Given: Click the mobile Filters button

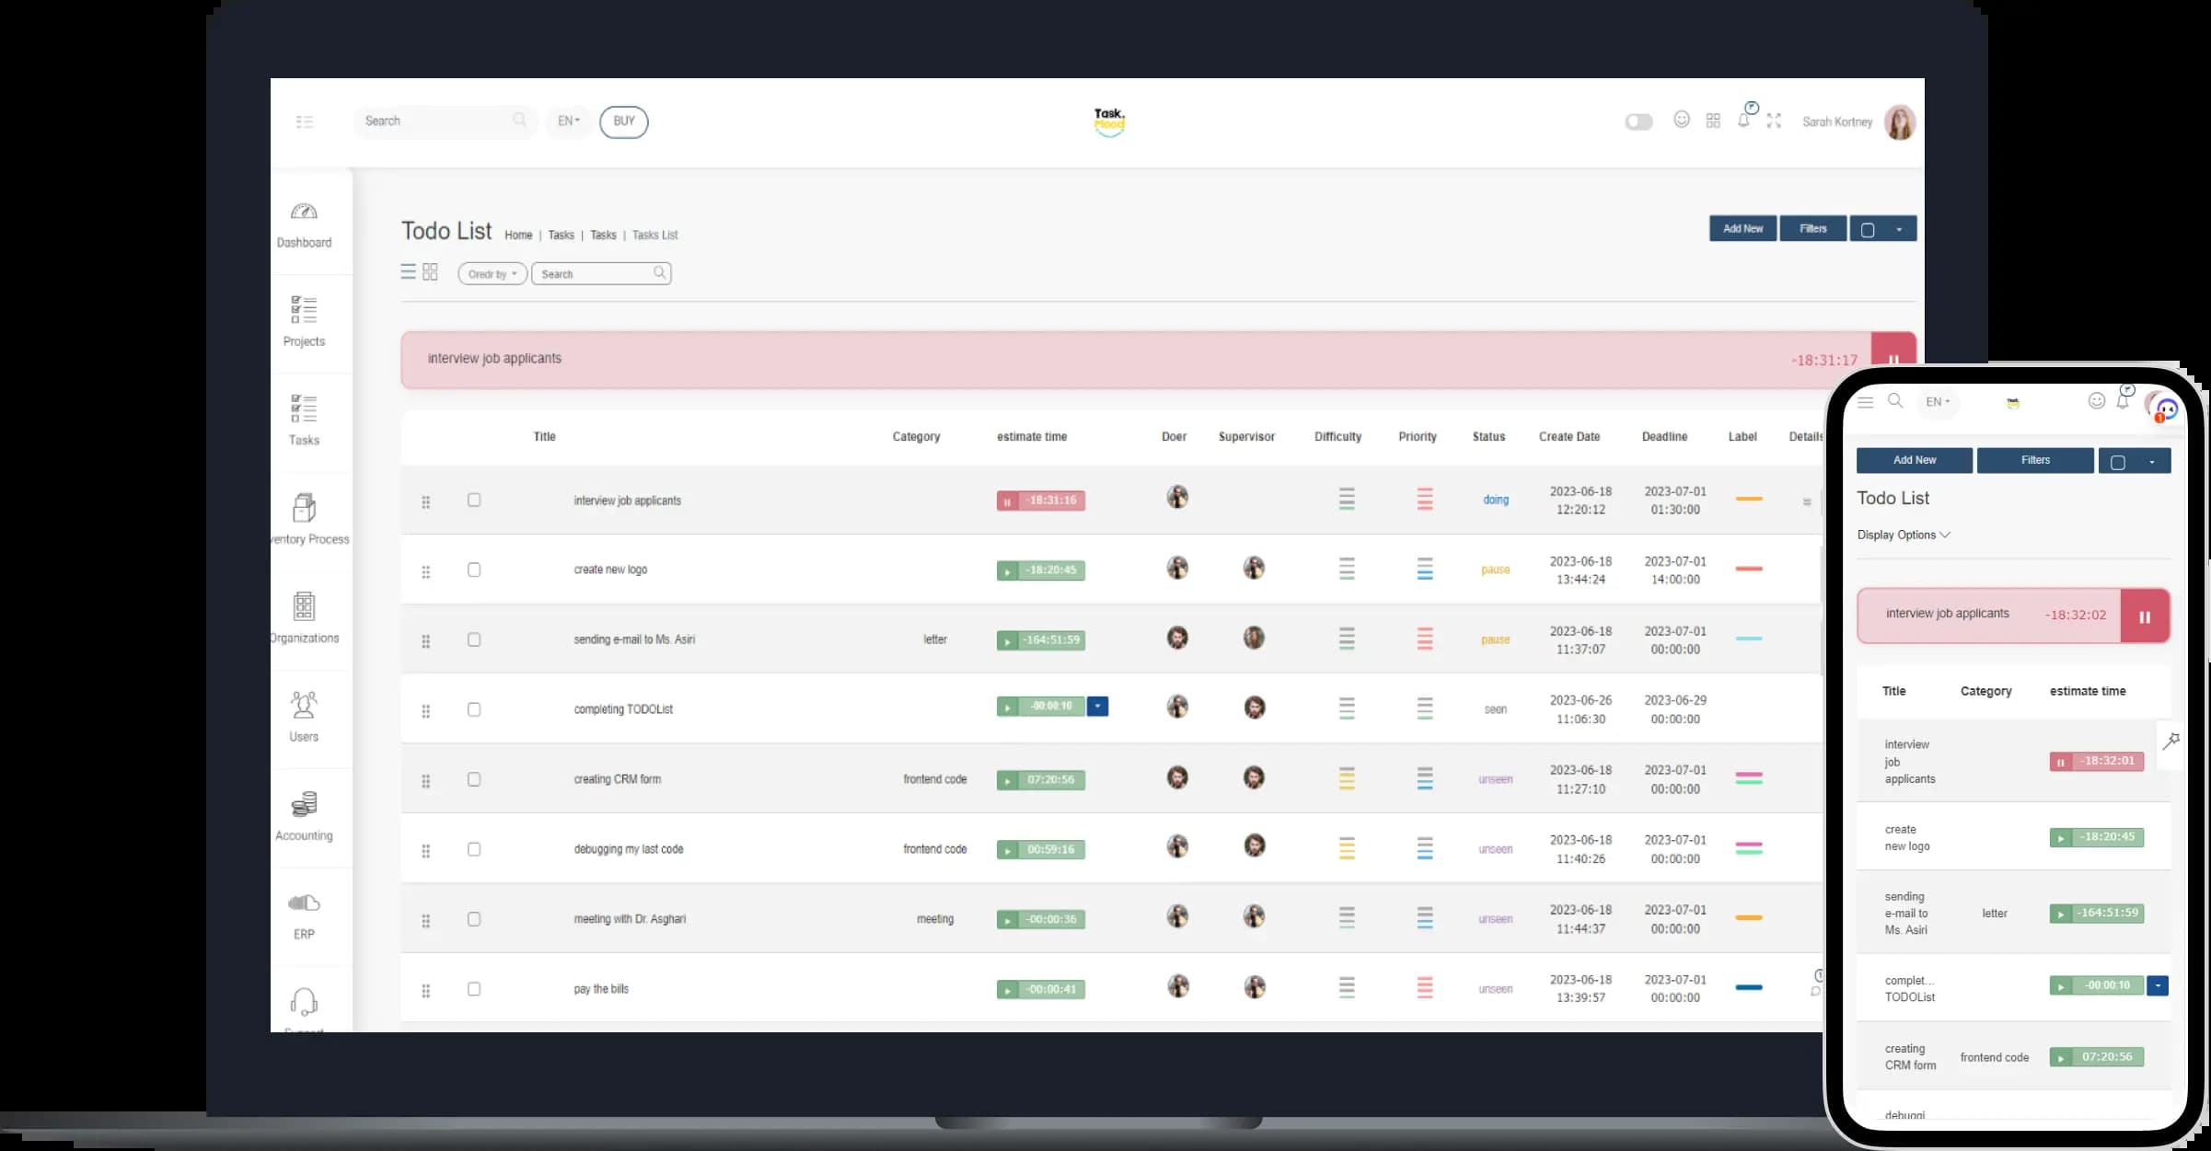Looking at the screenshot, I should coord(2035,461).
